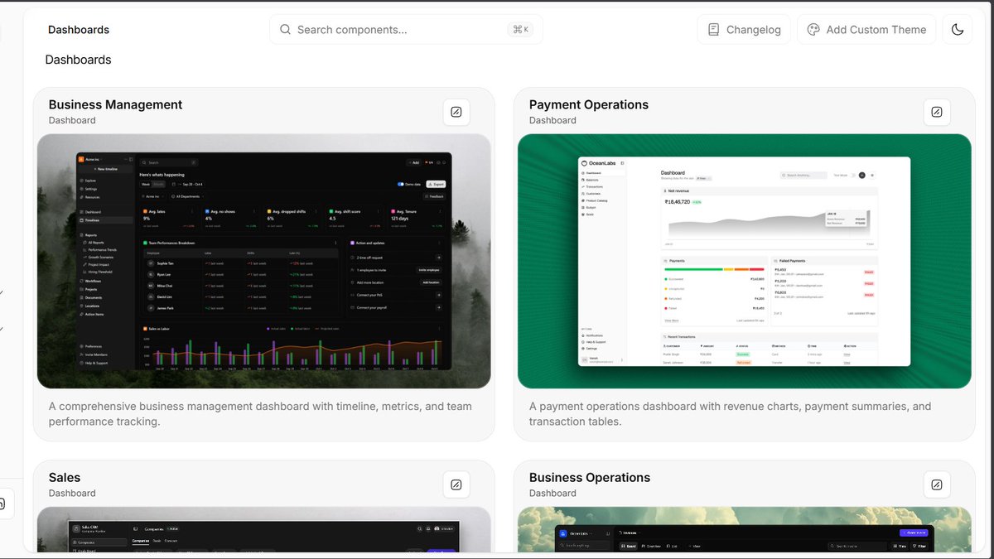Click the search magnifier icon

[285, 30]
